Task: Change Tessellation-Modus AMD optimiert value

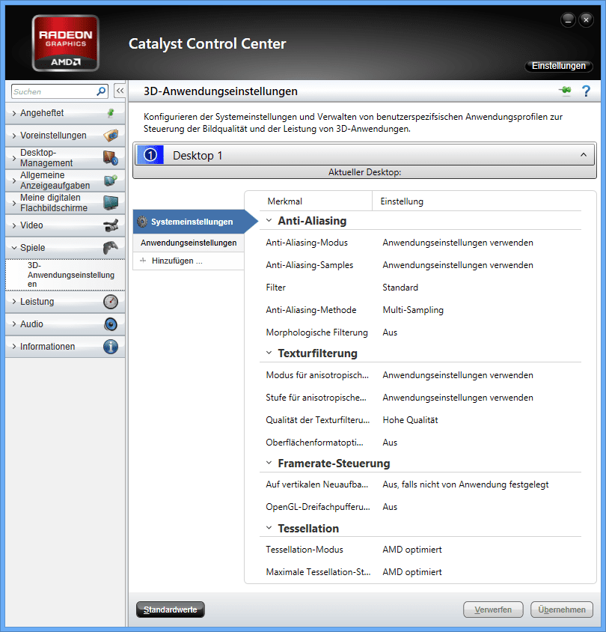Action: (x=412, y=550)
